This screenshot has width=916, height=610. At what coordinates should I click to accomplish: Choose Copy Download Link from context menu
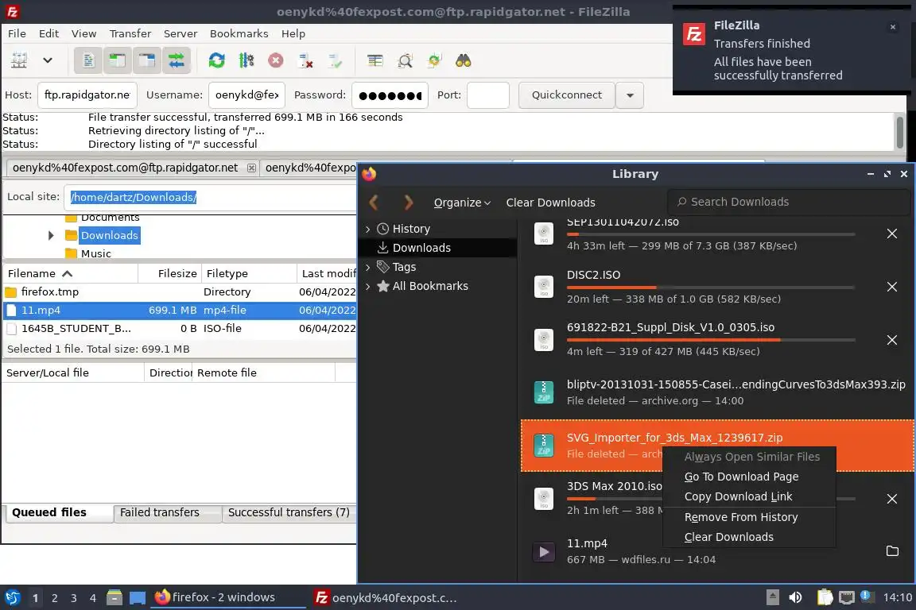pos(749,496)
